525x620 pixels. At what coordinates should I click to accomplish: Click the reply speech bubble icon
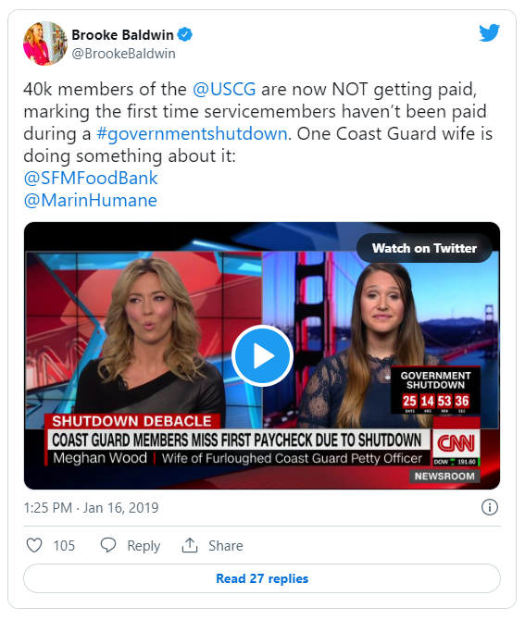[x=108, y=545]
